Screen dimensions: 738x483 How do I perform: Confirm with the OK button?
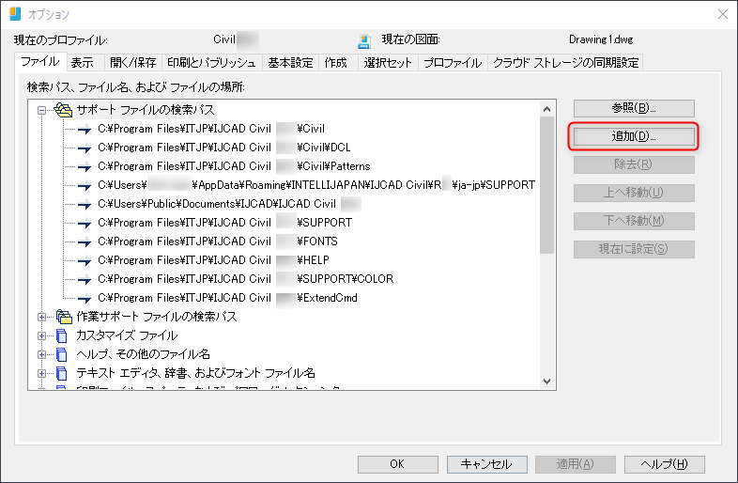pyautogui.click(x=398, y=464)
